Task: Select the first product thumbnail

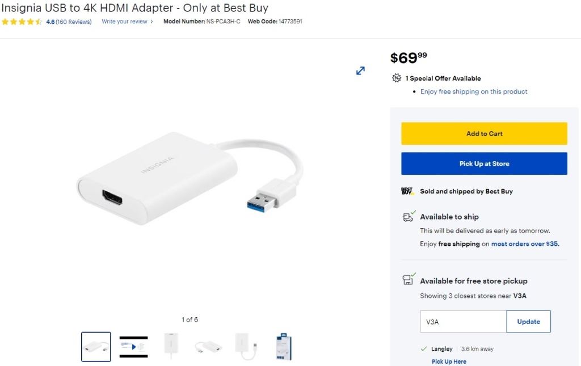Action: point(96,346)
